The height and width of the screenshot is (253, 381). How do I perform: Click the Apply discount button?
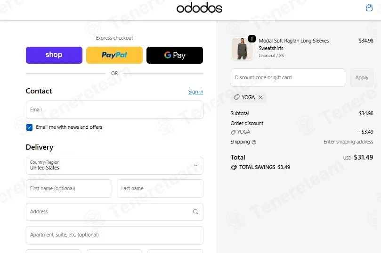362,77
